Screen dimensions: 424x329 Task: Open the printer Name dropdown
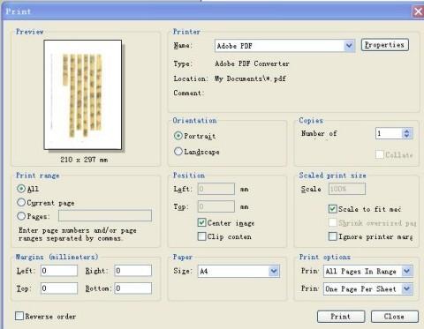point(349,46)
